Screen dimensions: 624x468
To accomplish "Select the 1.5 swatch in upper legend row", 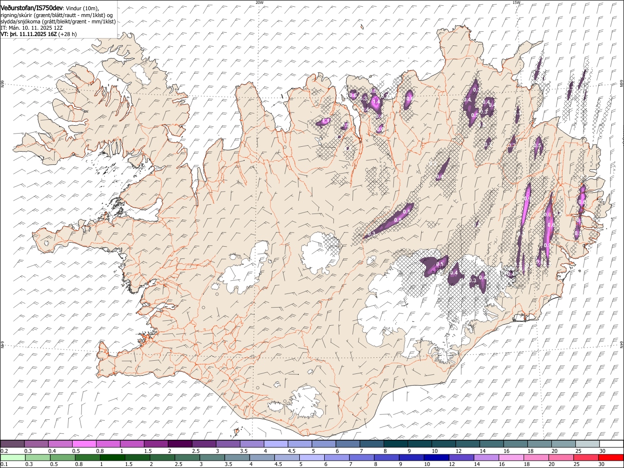I will click(156, 444).
